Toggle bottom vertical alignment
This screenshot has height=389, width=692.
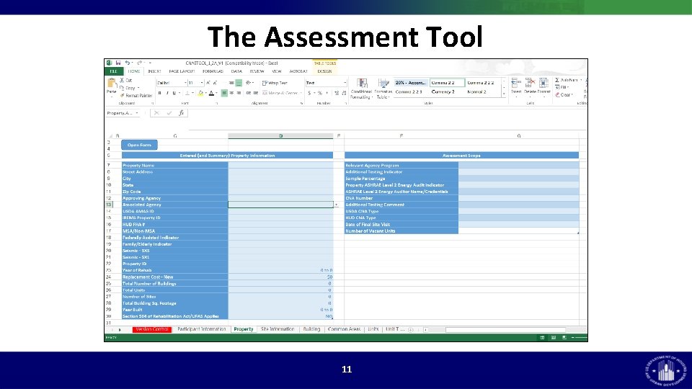coord(239,83)
